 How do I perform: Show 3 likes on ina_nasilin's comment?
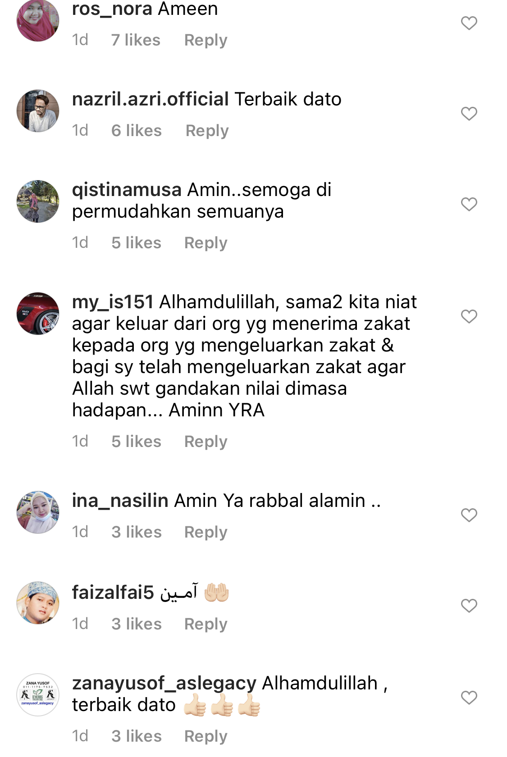(137, 532)
